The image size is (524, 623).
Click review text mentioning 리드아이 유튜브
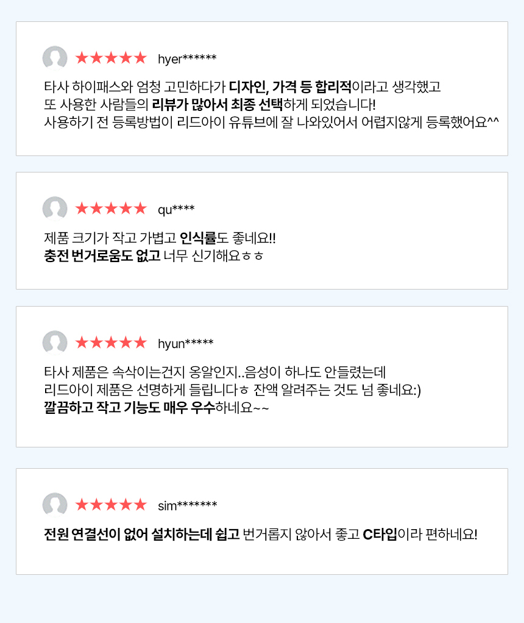(x=271, y=121)
